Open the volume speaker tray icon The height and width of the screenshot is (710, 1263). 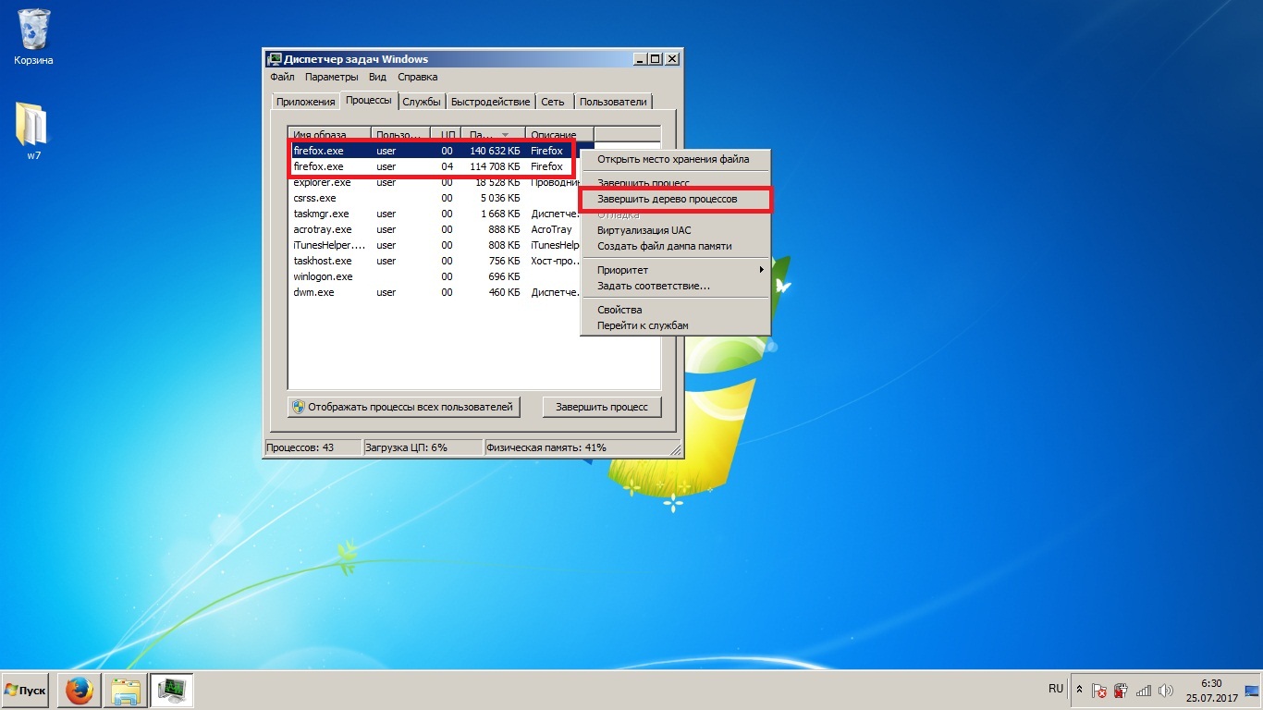click(x=1165, y=691)
